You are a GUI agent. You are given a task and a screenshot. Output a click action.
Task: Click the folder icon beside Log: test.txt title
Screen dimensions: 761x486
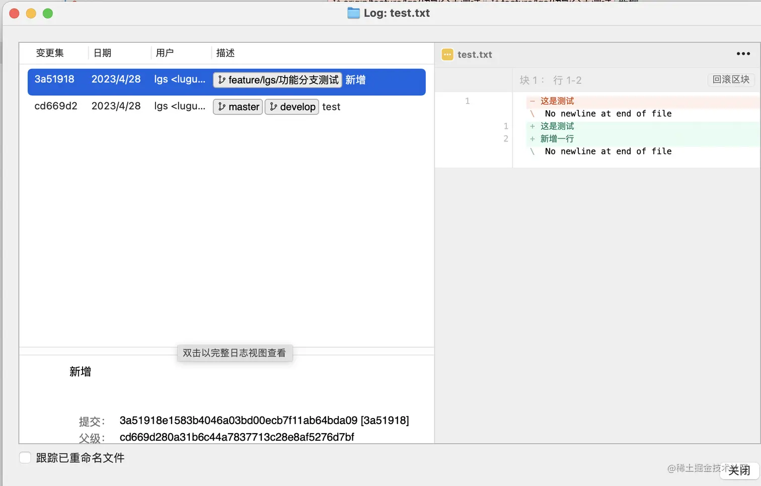[353, 13]
